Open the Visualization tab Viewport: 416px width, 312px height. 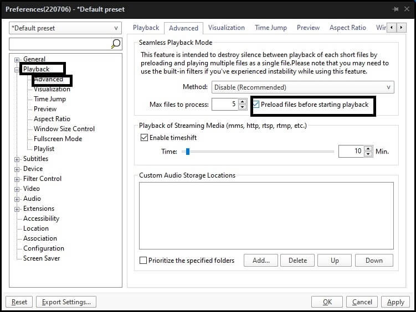pos(227,28)
